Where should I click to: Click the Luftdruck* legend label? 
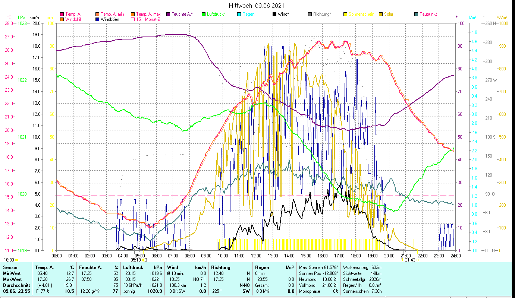[217, 14]
